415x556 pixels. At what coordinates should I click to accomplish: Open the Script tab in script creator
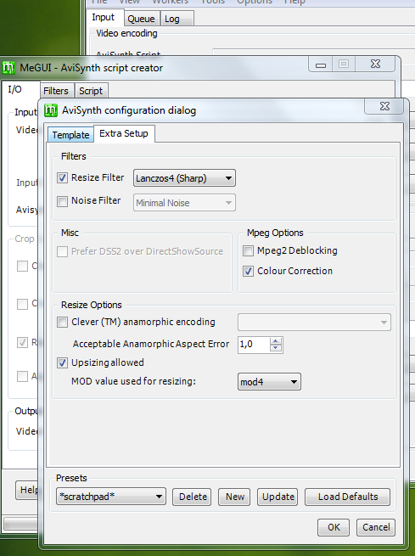pos(91,91)
